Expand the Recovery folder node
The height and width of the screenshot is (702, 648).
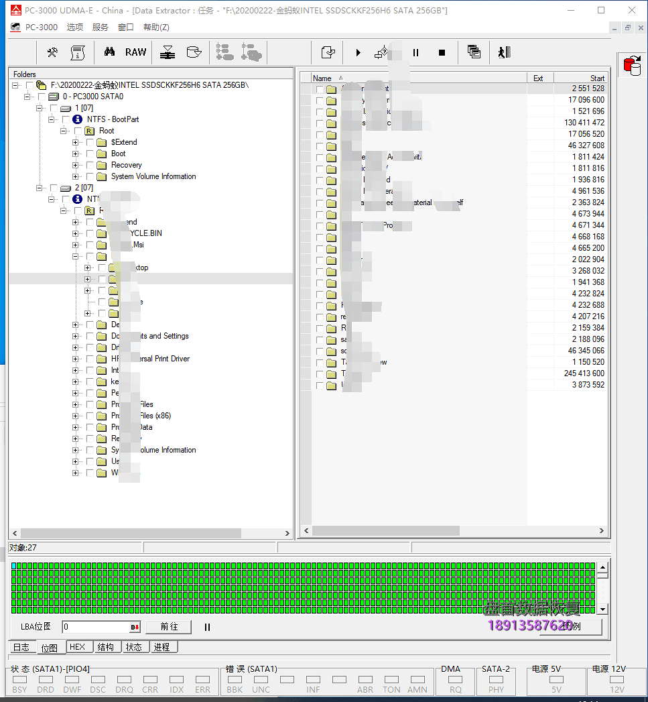coord(75,165)
